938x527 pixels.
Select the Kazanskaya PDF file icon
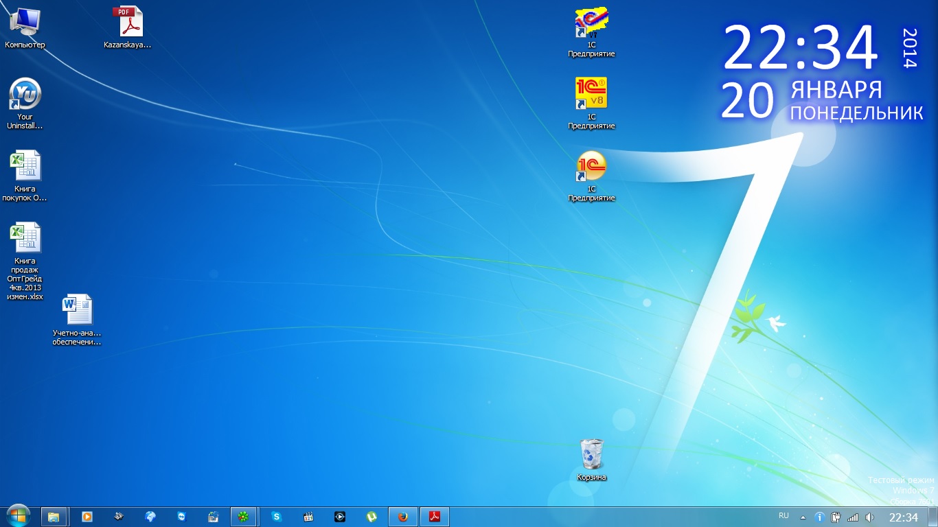click(127, 28)
